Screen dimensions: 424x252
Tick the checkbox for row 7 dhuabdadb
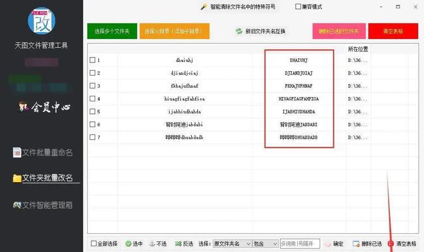click(x=93, y=137)
